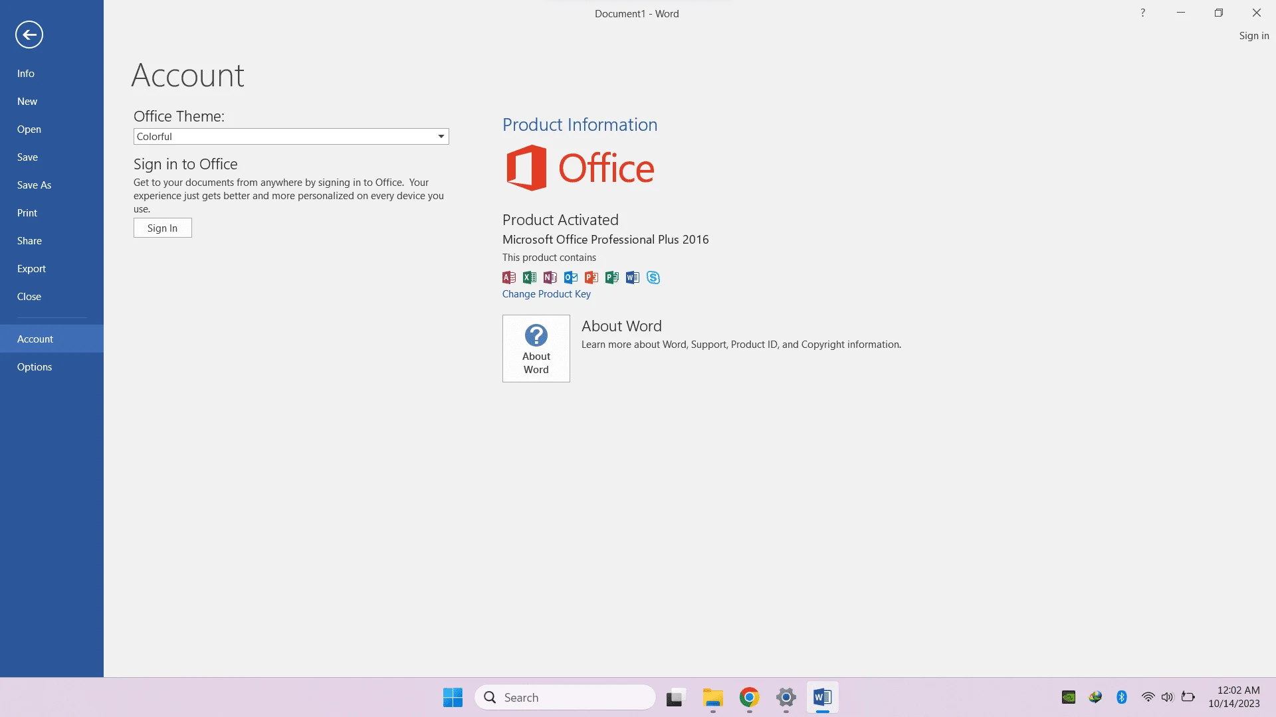Image resolution: width=1276 pixels, height=717 pixels.
Task: Open the About Word button
Action: (536, 349)
